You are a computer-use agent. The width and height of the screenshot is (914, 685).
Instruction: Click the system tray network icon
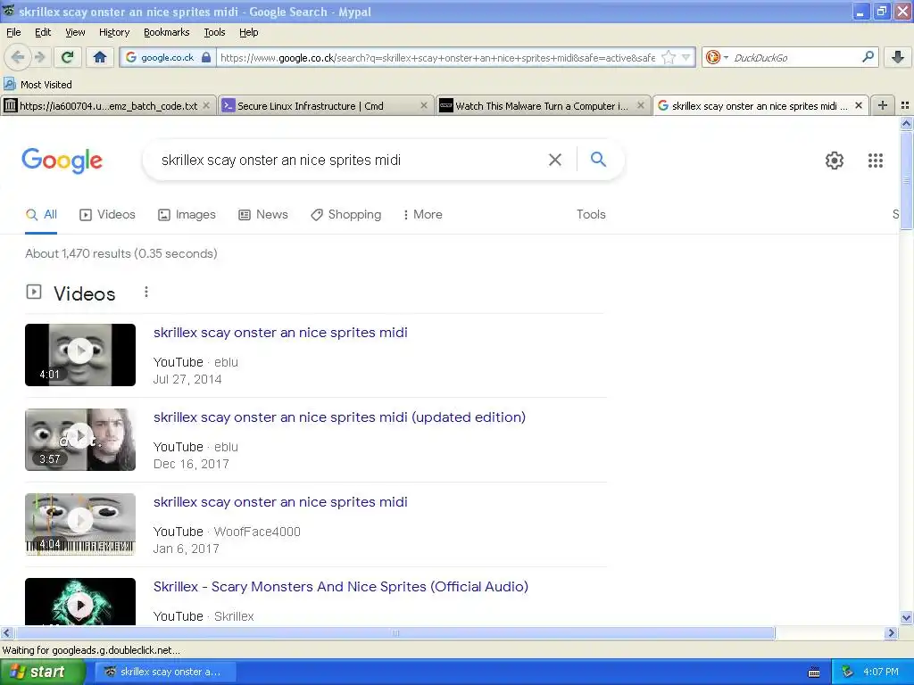[847, 673]
